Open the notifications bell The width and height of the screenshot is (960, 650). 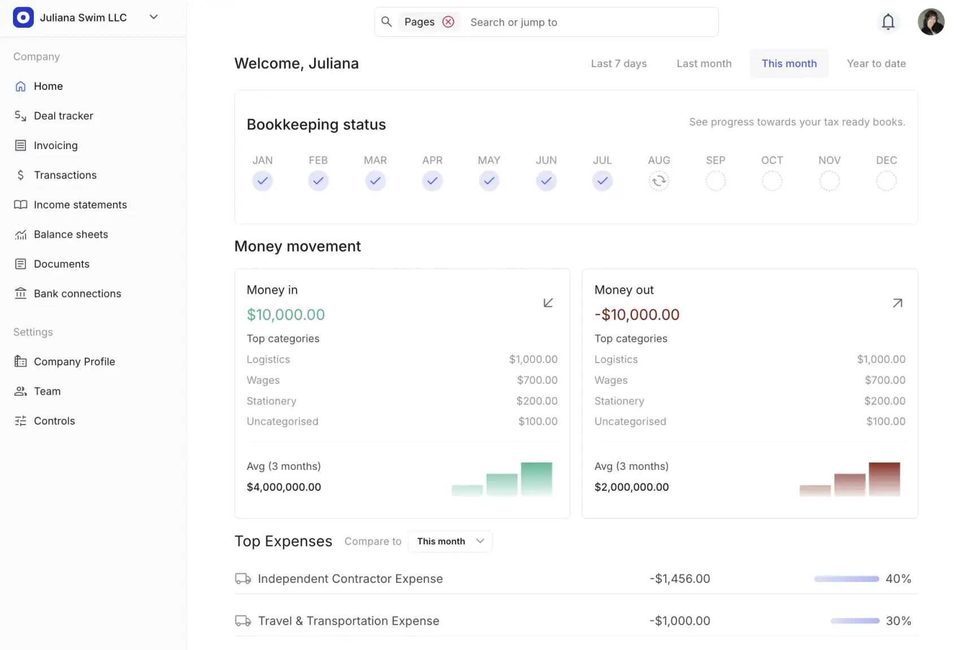tap(888, 22)
